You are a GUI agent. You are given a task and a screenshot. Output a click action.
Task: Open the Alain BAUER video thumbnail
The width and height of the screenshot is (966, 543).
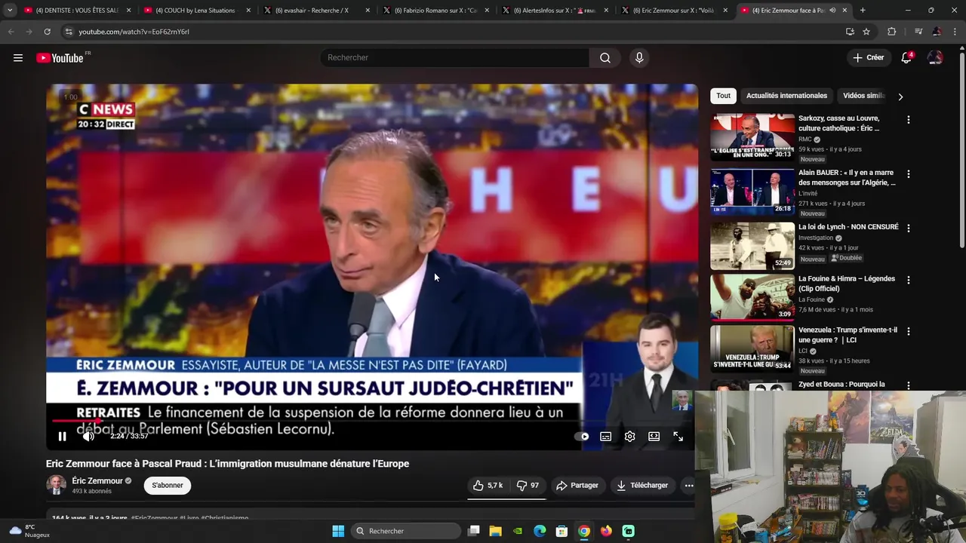tap(752, 191)
